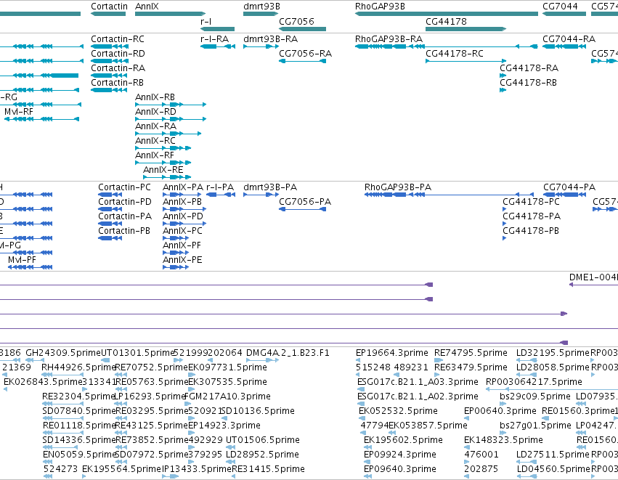618x480 pixels.
Task: Select transcript Cortactin-RB
Action: (117, 83)
